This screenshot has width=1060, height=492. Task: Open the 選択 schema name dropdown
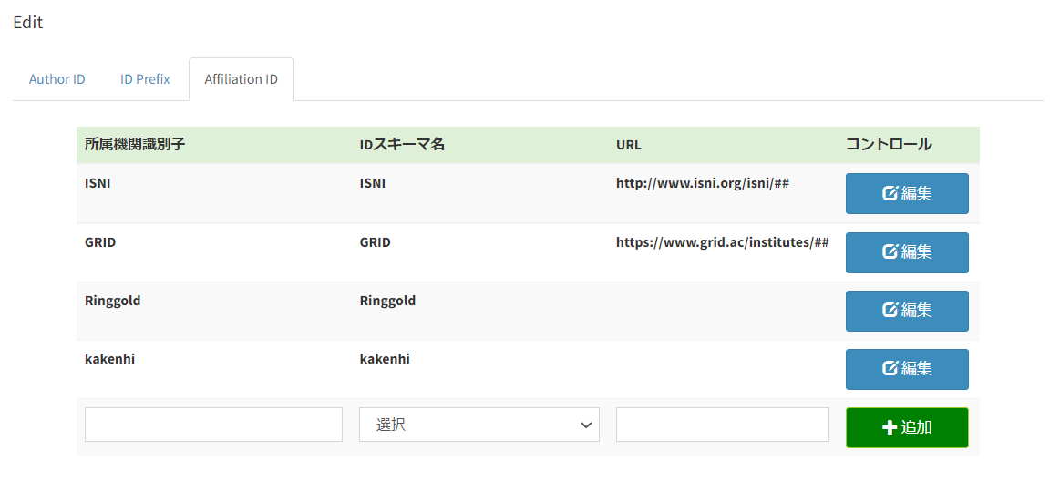pos(479,425)
